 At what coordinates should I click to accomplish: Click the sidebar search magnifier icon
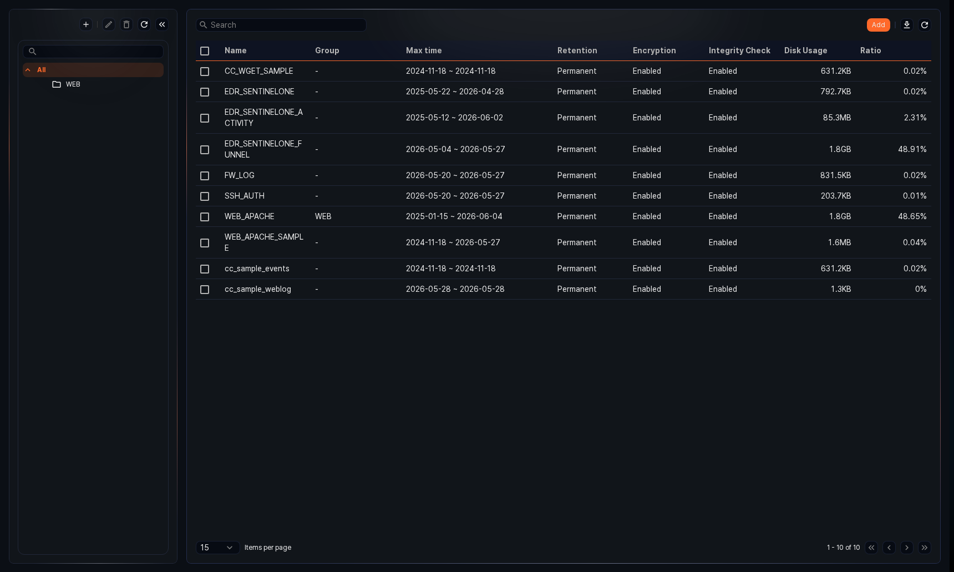[x=33, y=52]
